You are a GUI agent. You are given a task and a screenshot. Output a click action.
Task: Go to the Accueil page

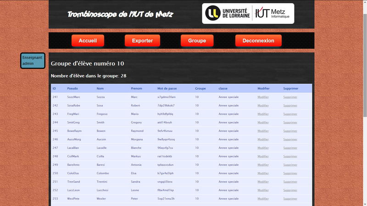[x=88, y=41]
